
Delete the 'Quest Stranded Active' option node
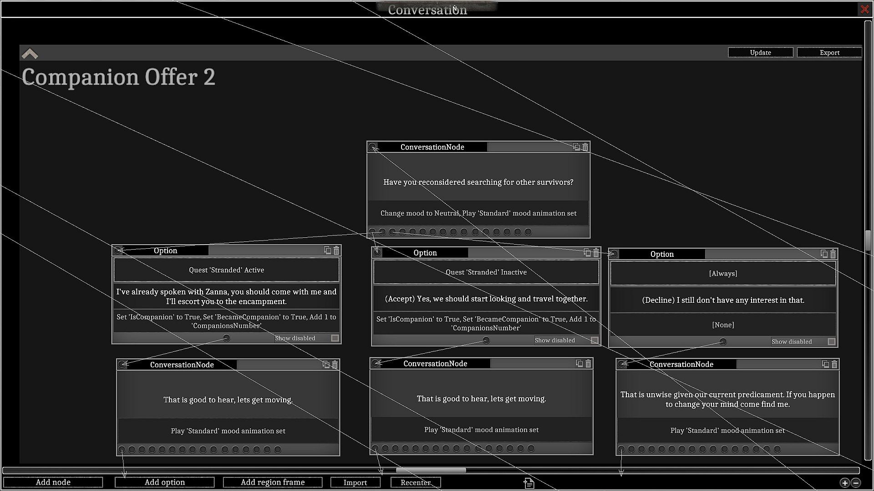[336, 251]
